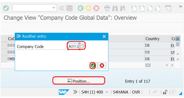This screenshot has width=184, height=98.
Task: Open the Company Code value help button
Action: 82,46
